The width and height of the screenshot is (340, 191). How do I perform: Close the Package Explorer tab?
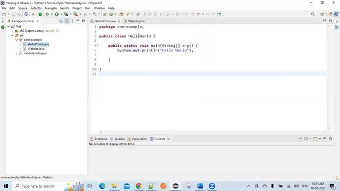38,21
